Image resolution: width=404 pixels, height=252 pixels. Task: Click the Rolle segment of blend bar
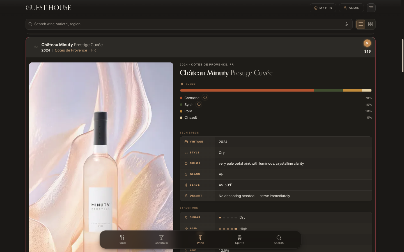click(352, 90)
